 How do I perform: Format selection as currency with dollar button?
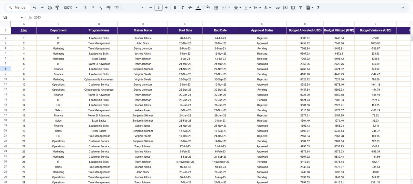[85, 7]
